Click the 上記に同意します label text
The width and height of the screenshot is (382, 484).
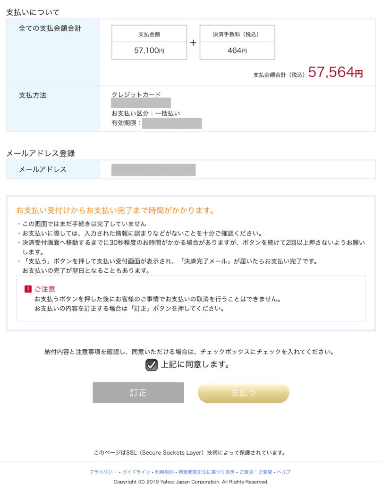point(195,364)
